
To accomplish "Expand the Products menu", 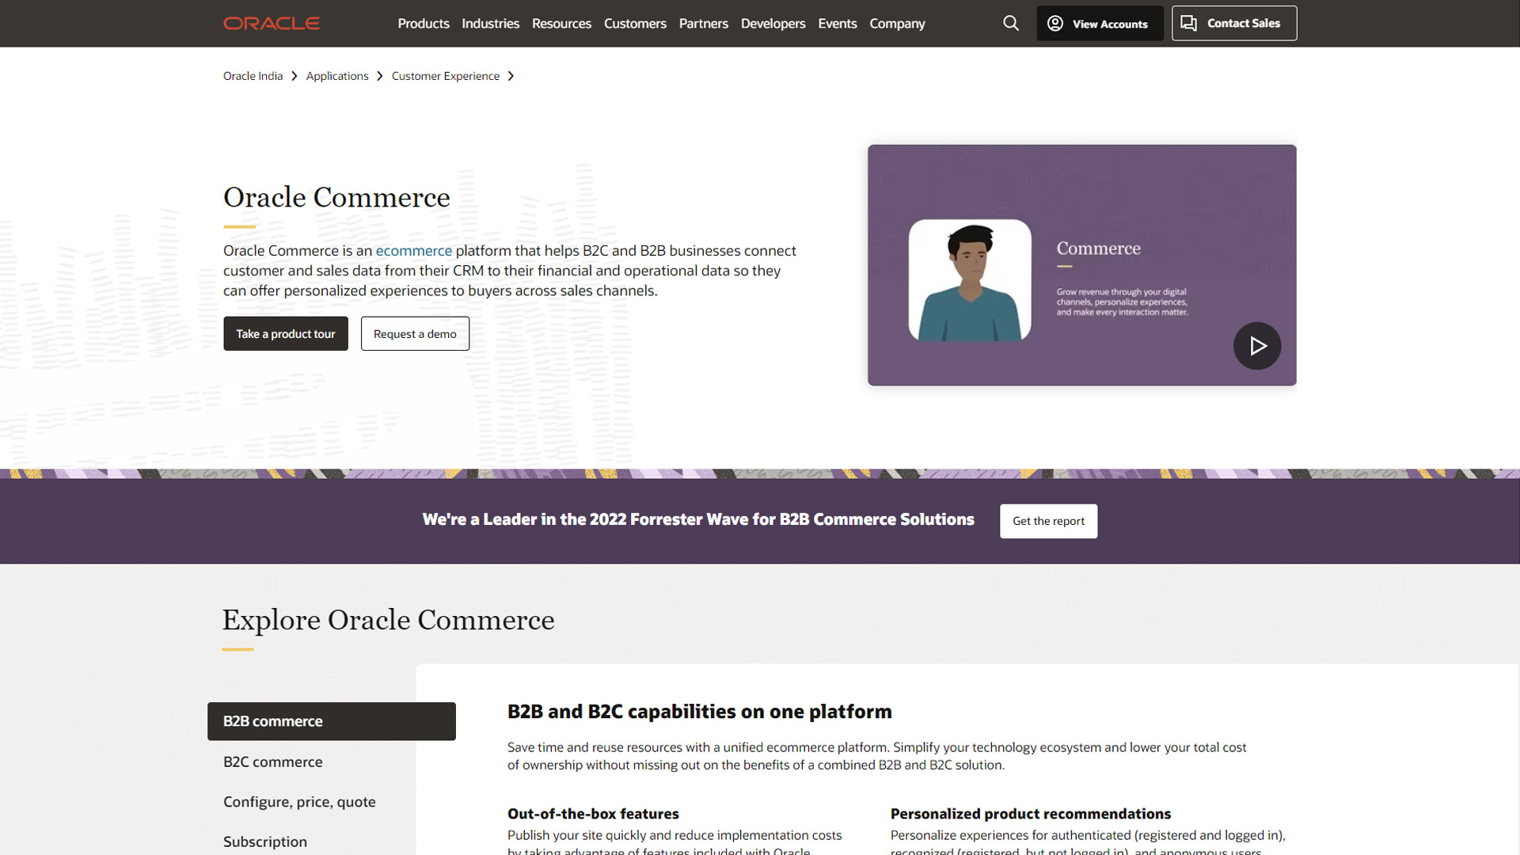I will 424,23.
